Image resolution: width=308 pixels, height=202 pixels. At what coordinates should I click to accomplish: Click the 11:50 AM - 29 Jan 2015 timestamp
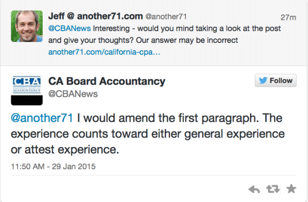point(53,167)
